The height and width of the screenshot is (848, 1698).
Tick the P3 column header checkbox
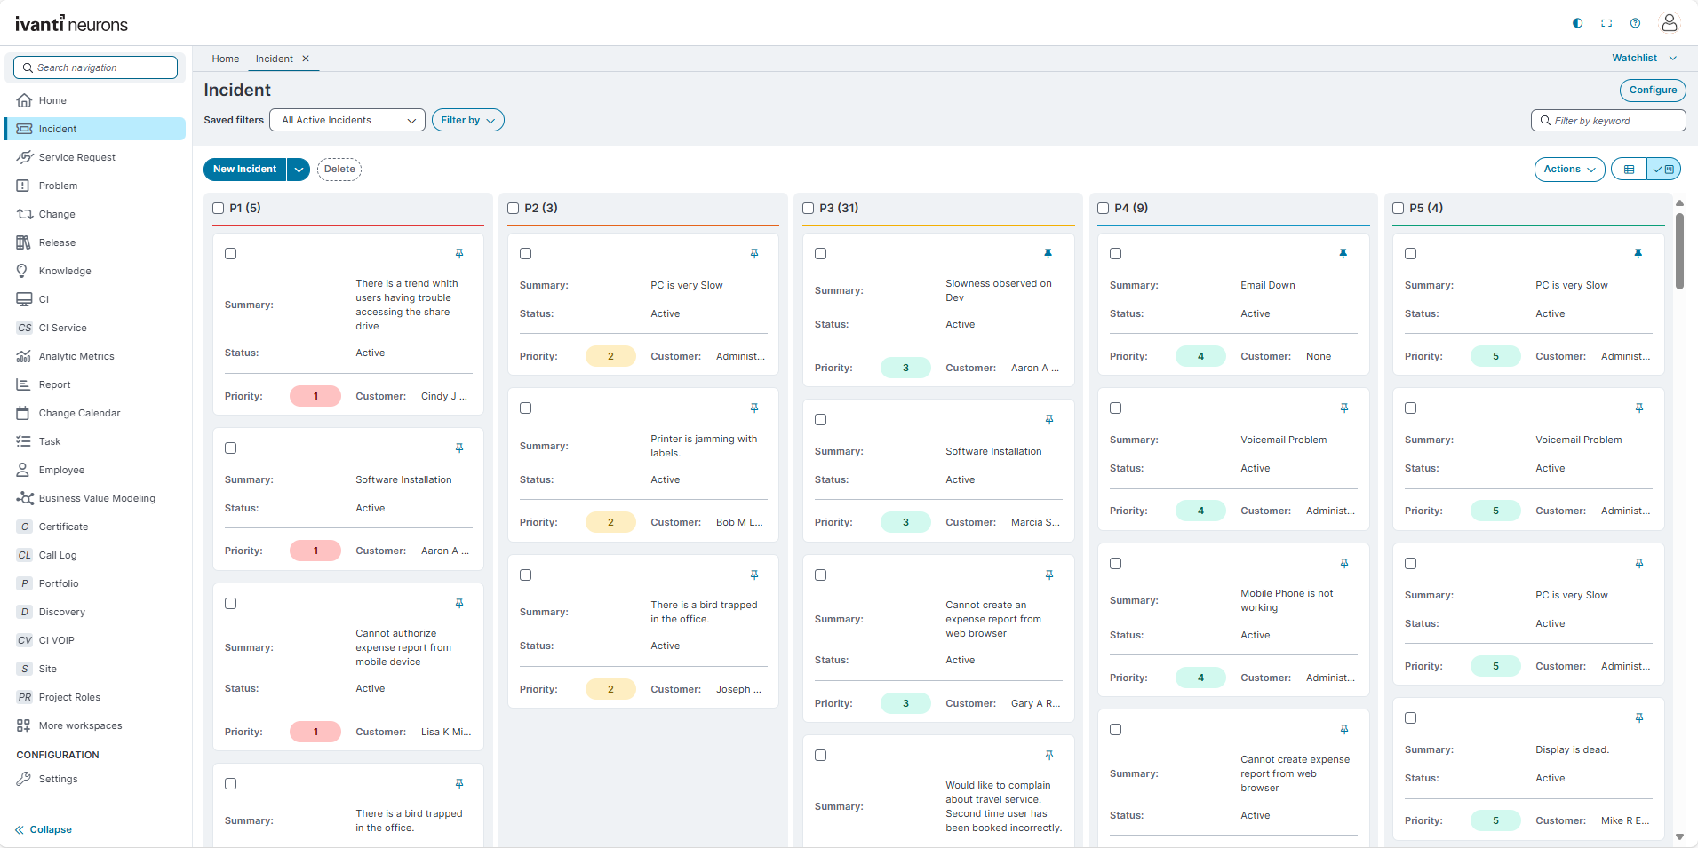coord(808,209)
